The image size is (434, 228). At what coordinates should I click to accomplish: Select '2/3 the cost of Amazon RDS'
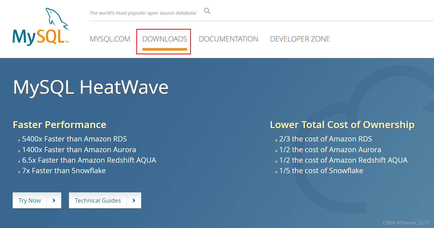(325, 139)
